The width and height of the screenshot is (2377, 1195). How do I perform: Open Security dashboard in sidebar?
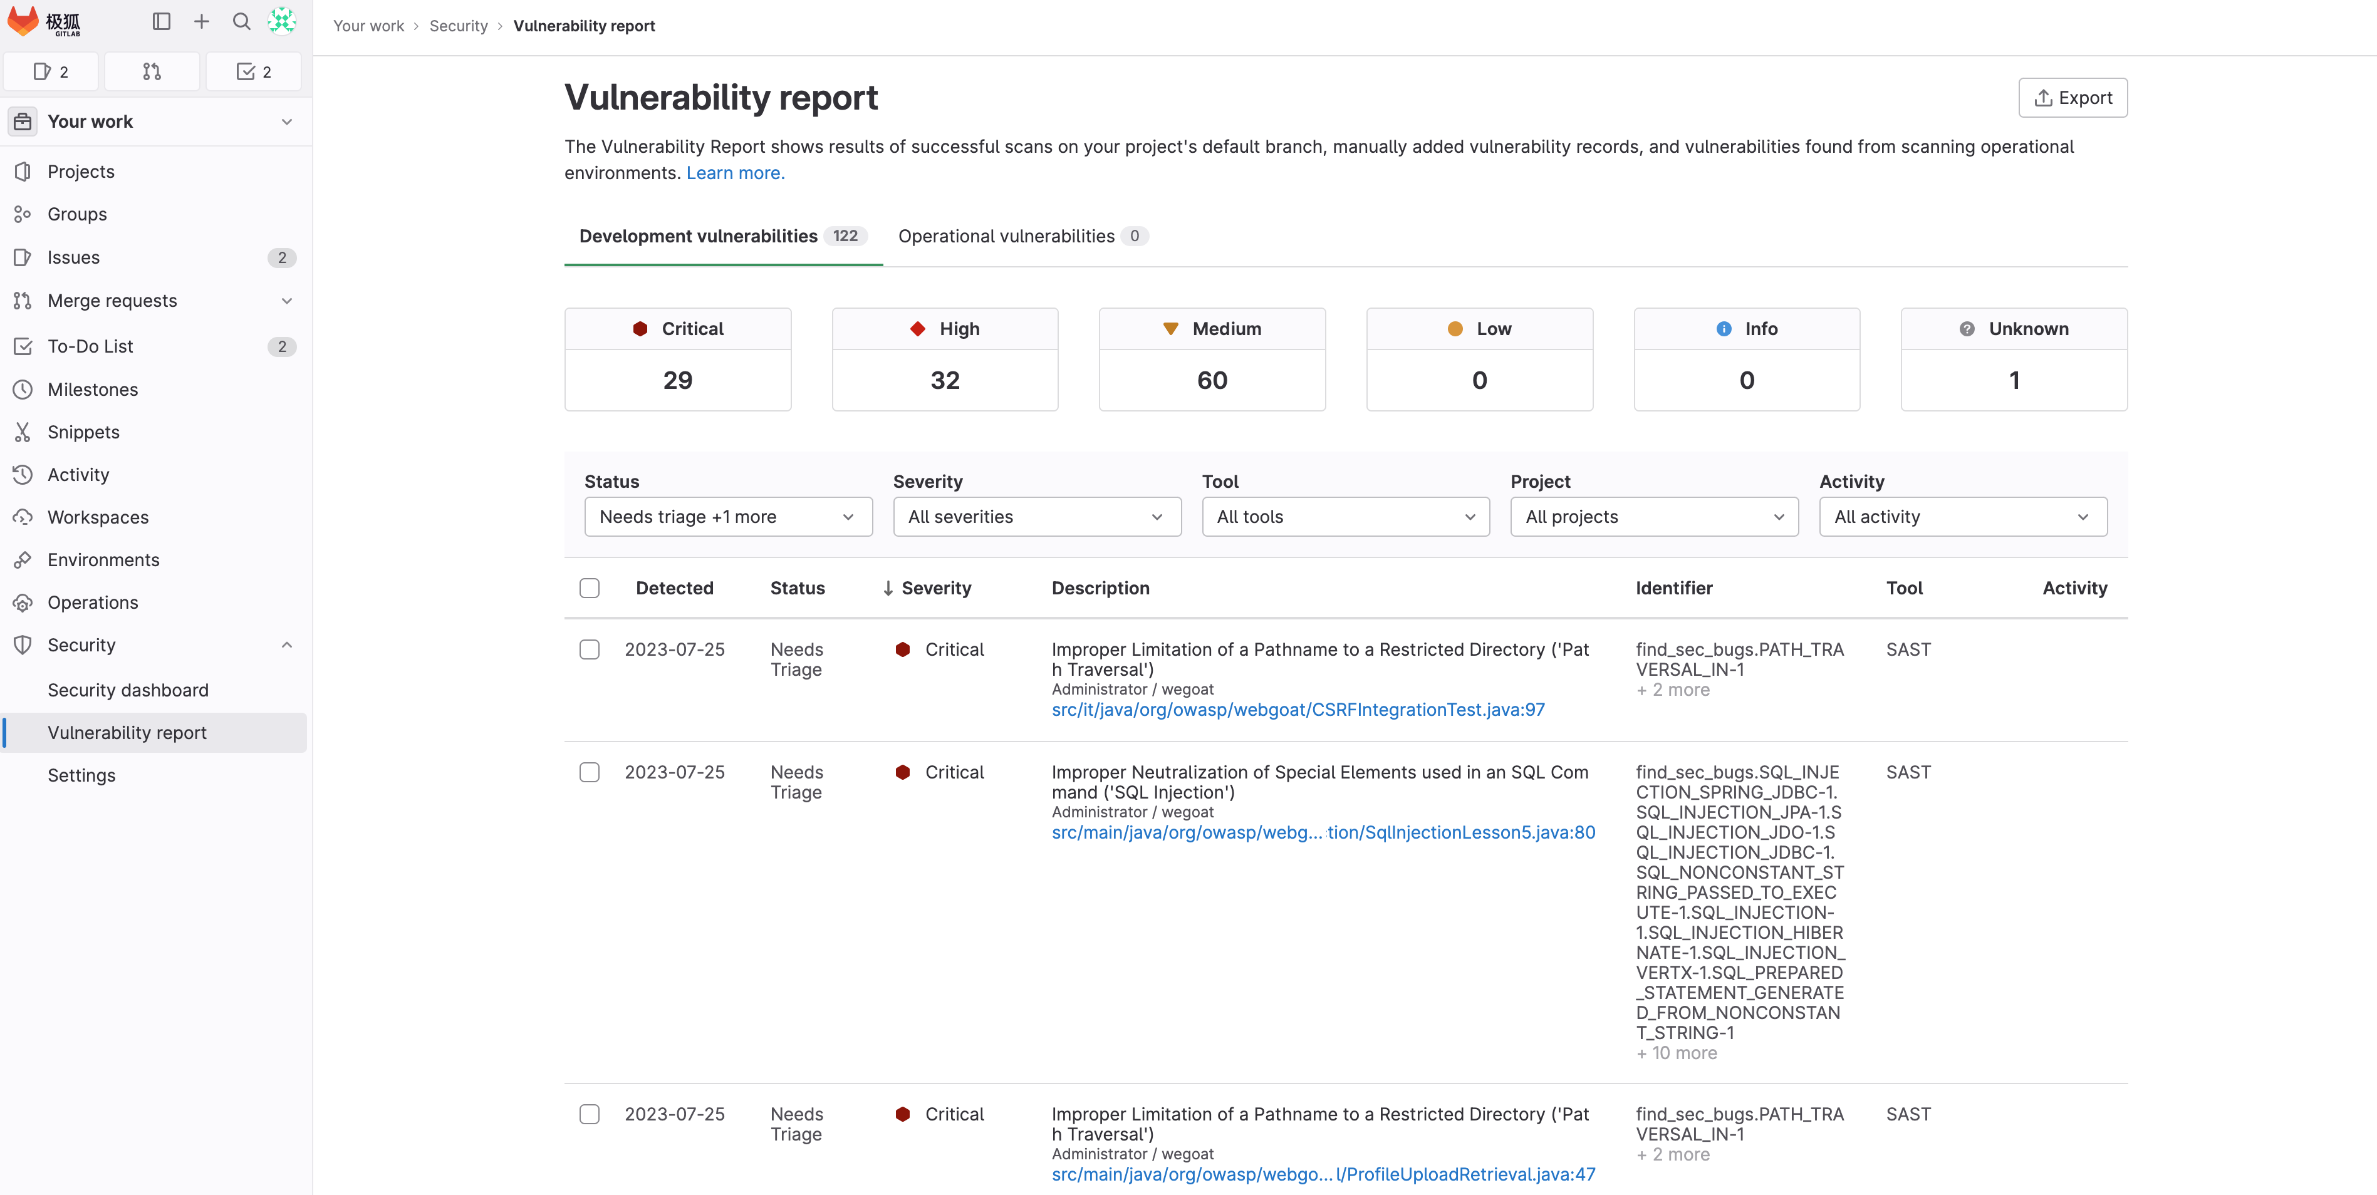[x=128, y=690]
